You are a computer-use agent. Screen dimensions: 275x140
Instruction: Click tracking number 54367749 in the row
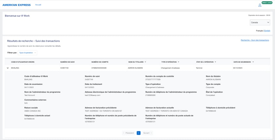[64, 68]
